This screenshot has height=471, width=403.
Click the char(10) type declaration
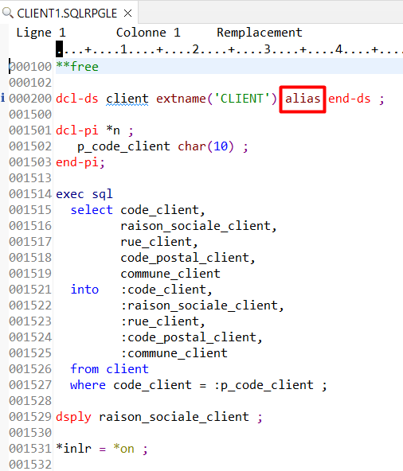click(x=205, y=146)
